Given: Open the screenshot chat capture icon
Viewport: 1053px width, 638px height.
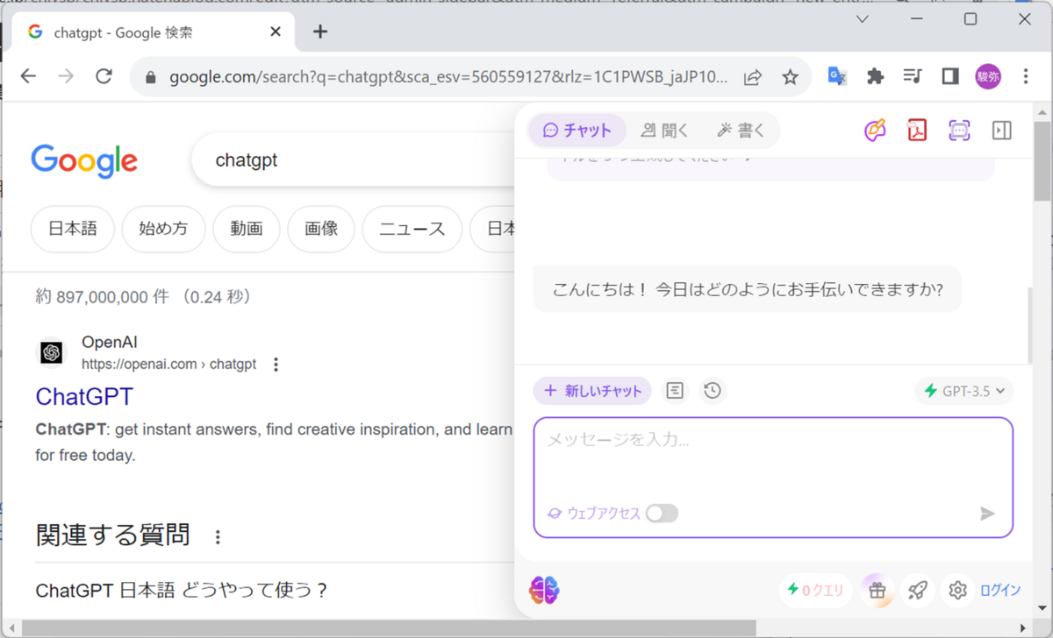Looking at the screenshot, I should [x=959, y=131].
